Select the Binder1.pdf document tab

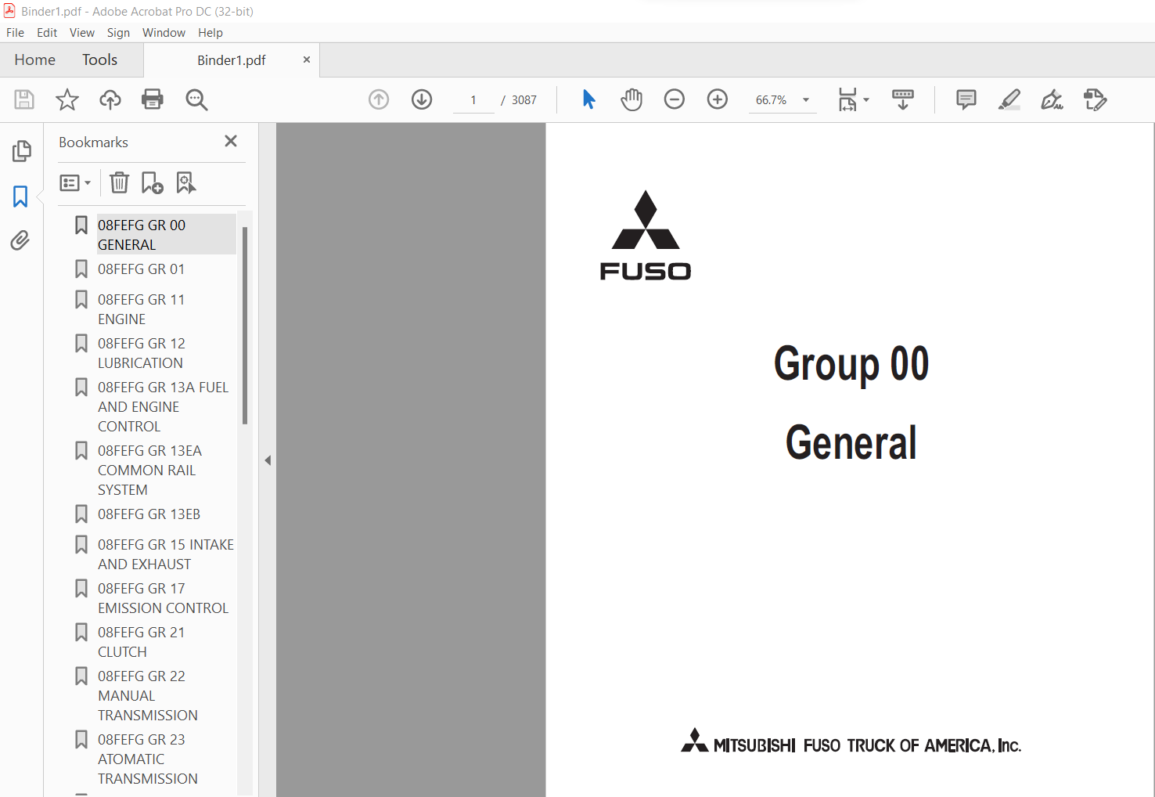click(x=232, y=60)
